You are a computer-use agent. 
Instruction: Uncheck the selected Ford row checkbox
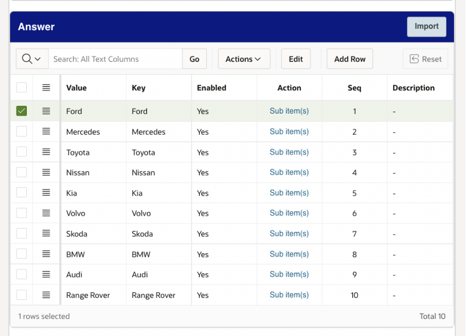click(x=22, y=111)
